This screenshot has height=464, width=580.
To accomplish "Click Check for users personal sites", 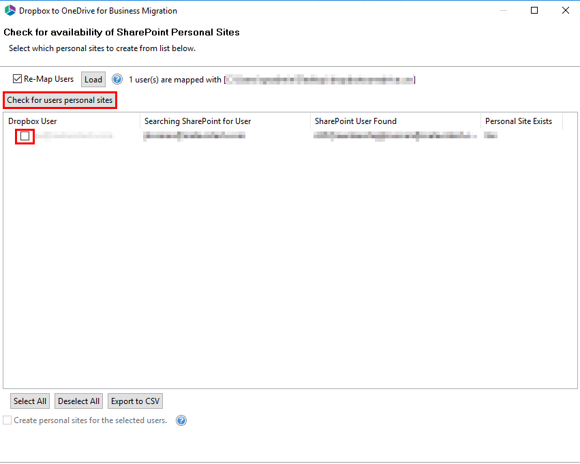I will [59, 99].
